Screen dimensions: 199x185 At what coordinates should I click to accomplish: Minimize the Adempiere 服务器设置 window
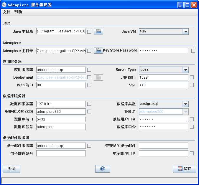(x=180, y=5)
